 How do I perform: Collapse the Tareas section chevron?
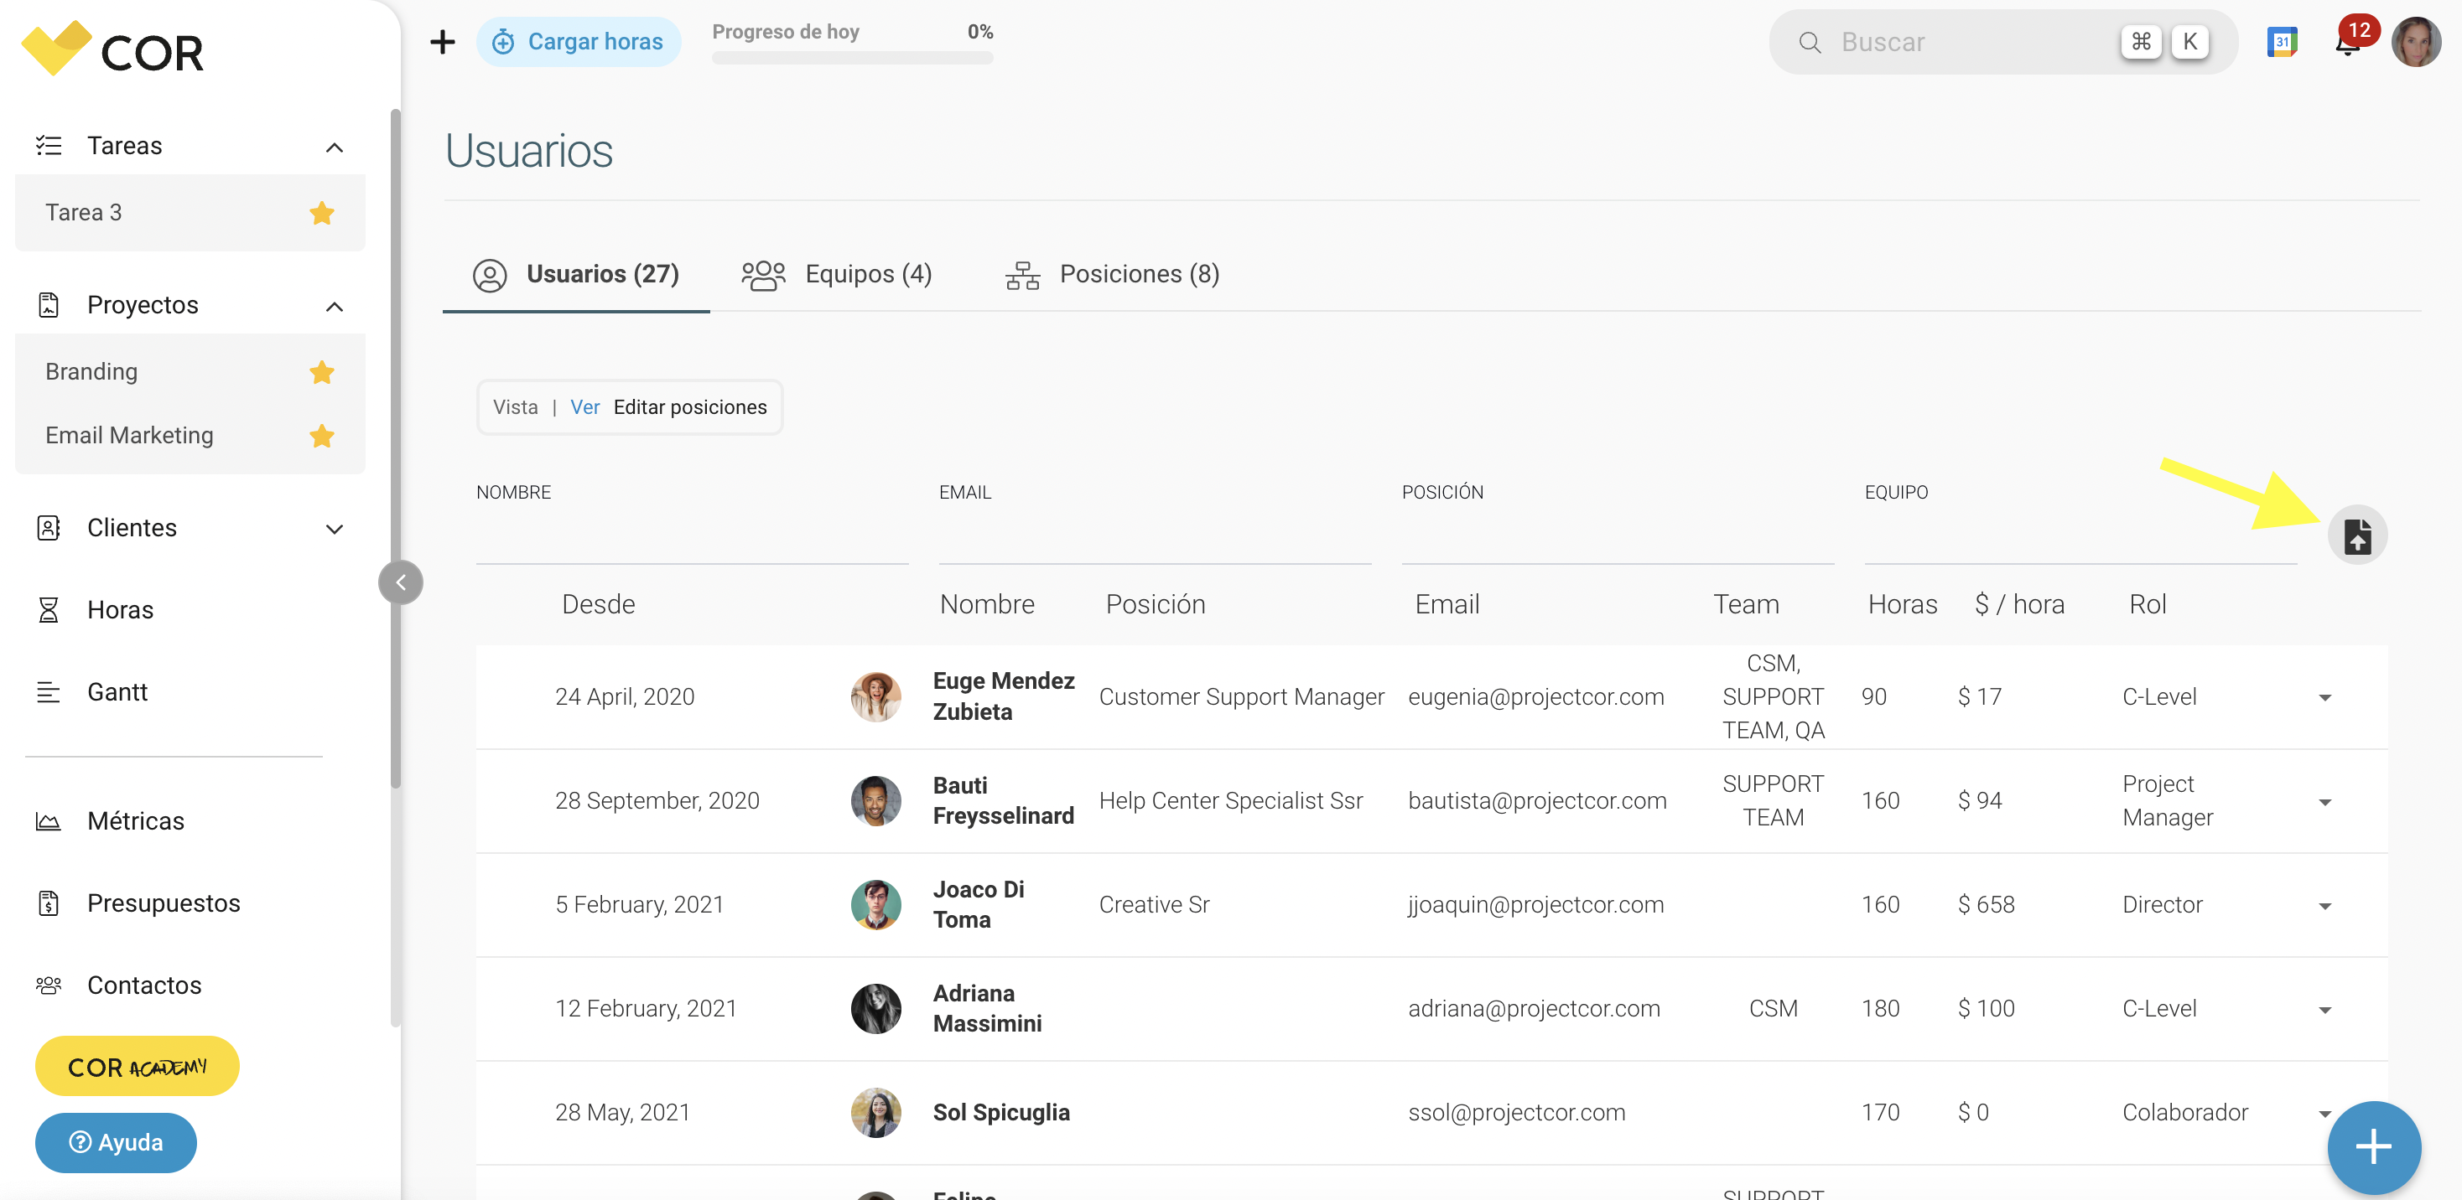tap(334, 147)
